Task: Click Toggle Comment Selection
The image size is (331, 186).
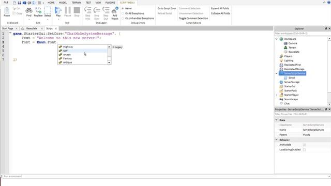Action: coord(193,19)
